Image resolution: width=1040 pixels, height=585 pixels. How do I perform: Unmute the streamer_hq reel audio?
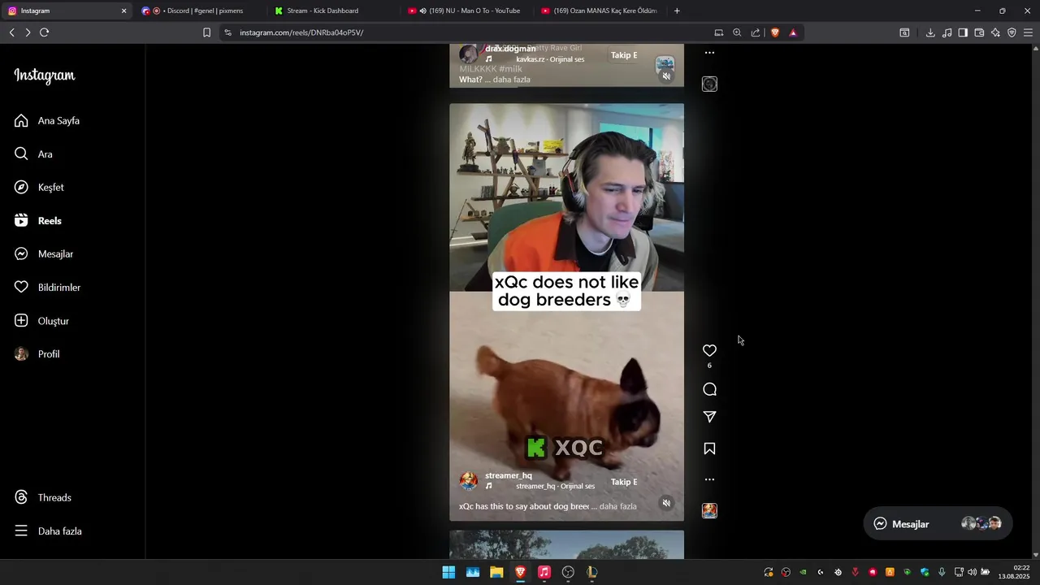point(666,503)
